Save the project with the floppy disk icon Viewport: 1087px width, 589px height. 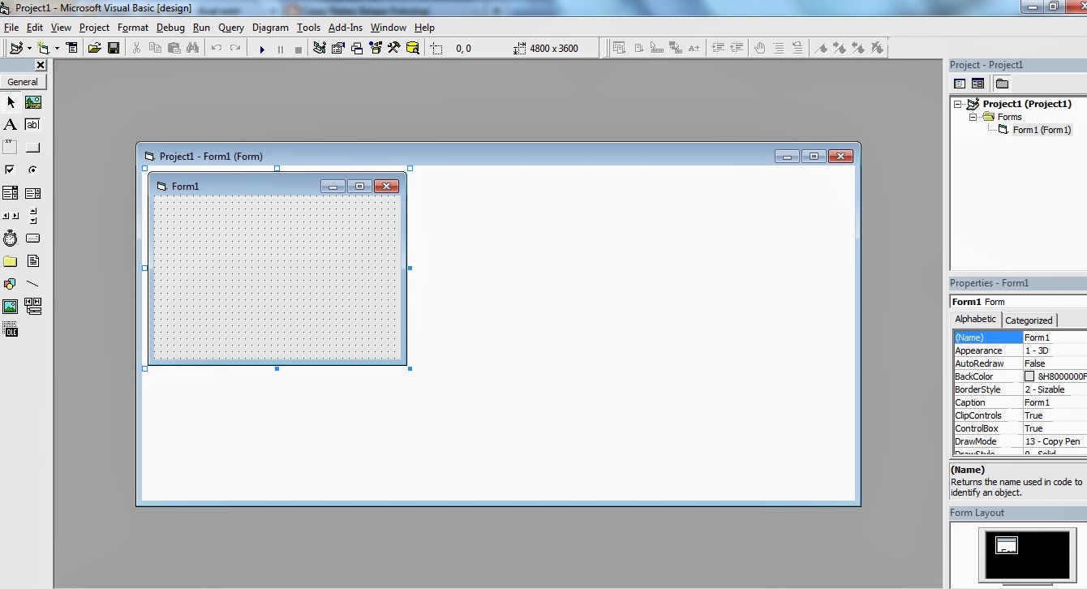tap(114, 49)
